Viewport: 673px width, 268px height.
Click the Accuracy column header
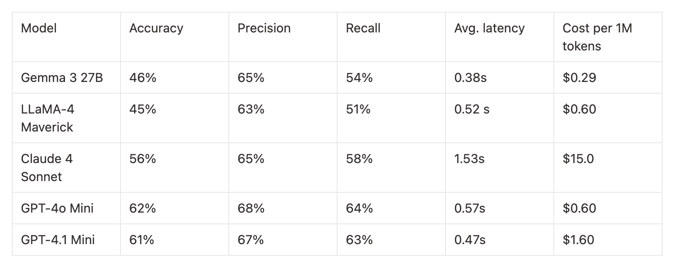pyautogui.click(x=175, y=37)
